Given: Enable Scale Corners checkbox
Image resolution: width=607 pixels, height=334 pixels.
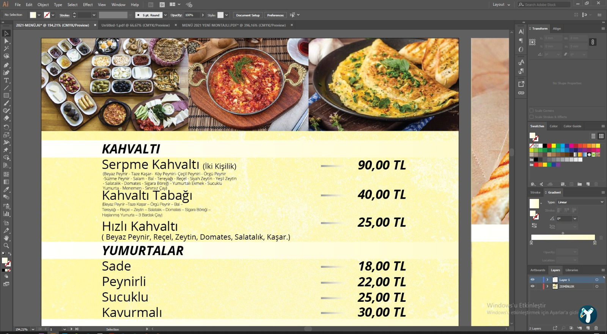Looking at the screenshot, I should click(x=532, y=111).
